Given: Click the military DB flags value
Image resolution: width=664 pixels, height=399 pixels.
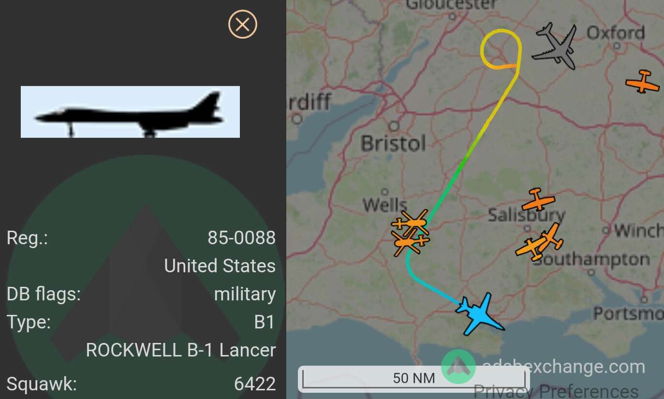Looking at the screenshot, I should 245,294.
